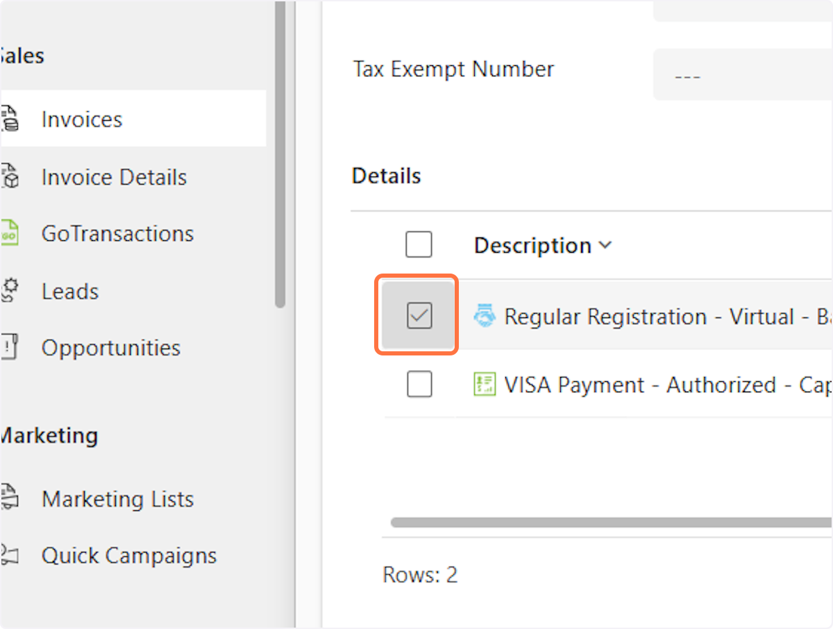
Task: Uncheck the Regular Registration row checkbox
Action: [419, 317]
